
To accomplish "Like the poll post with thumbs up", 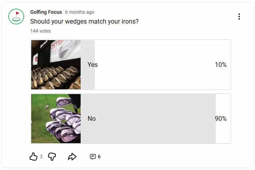I will [33, 157].
